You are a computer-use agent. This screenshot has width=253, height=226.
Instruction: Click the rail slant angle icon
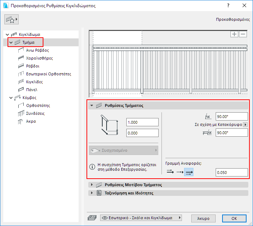point(207,133)
